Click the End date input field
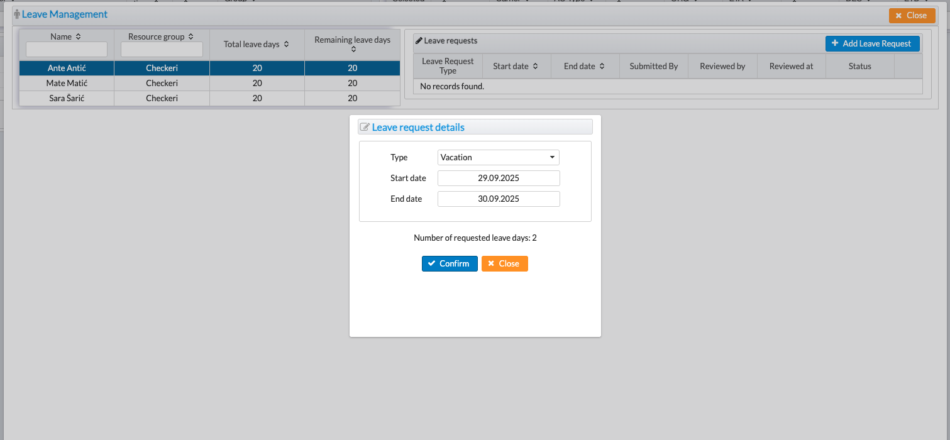The width and height of the screenshot is (950, 440). point(498,199)
